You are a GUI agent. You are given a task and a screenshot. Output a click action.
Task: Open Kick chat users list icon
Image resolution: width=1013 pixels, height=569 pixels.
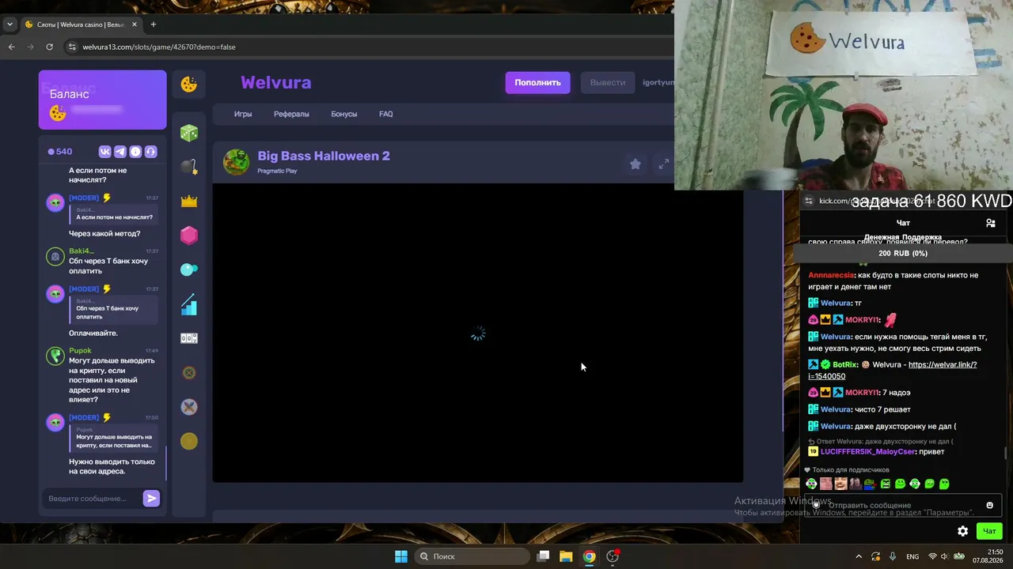pos(990,223)
